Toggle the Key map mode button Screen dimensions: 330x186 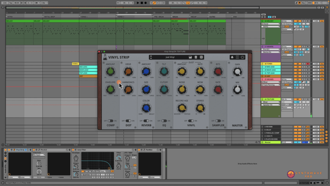click(303, 3)
